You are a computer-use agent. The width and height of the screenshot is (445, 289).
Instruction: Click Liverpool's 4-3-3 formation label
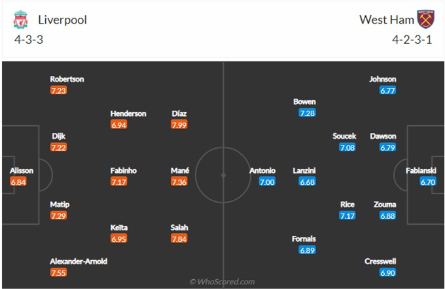point(28,39)
